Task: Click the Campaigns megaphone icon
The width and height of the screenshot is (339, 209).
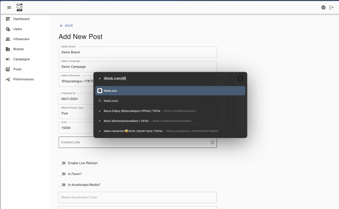Action: [x=8, y=59]
